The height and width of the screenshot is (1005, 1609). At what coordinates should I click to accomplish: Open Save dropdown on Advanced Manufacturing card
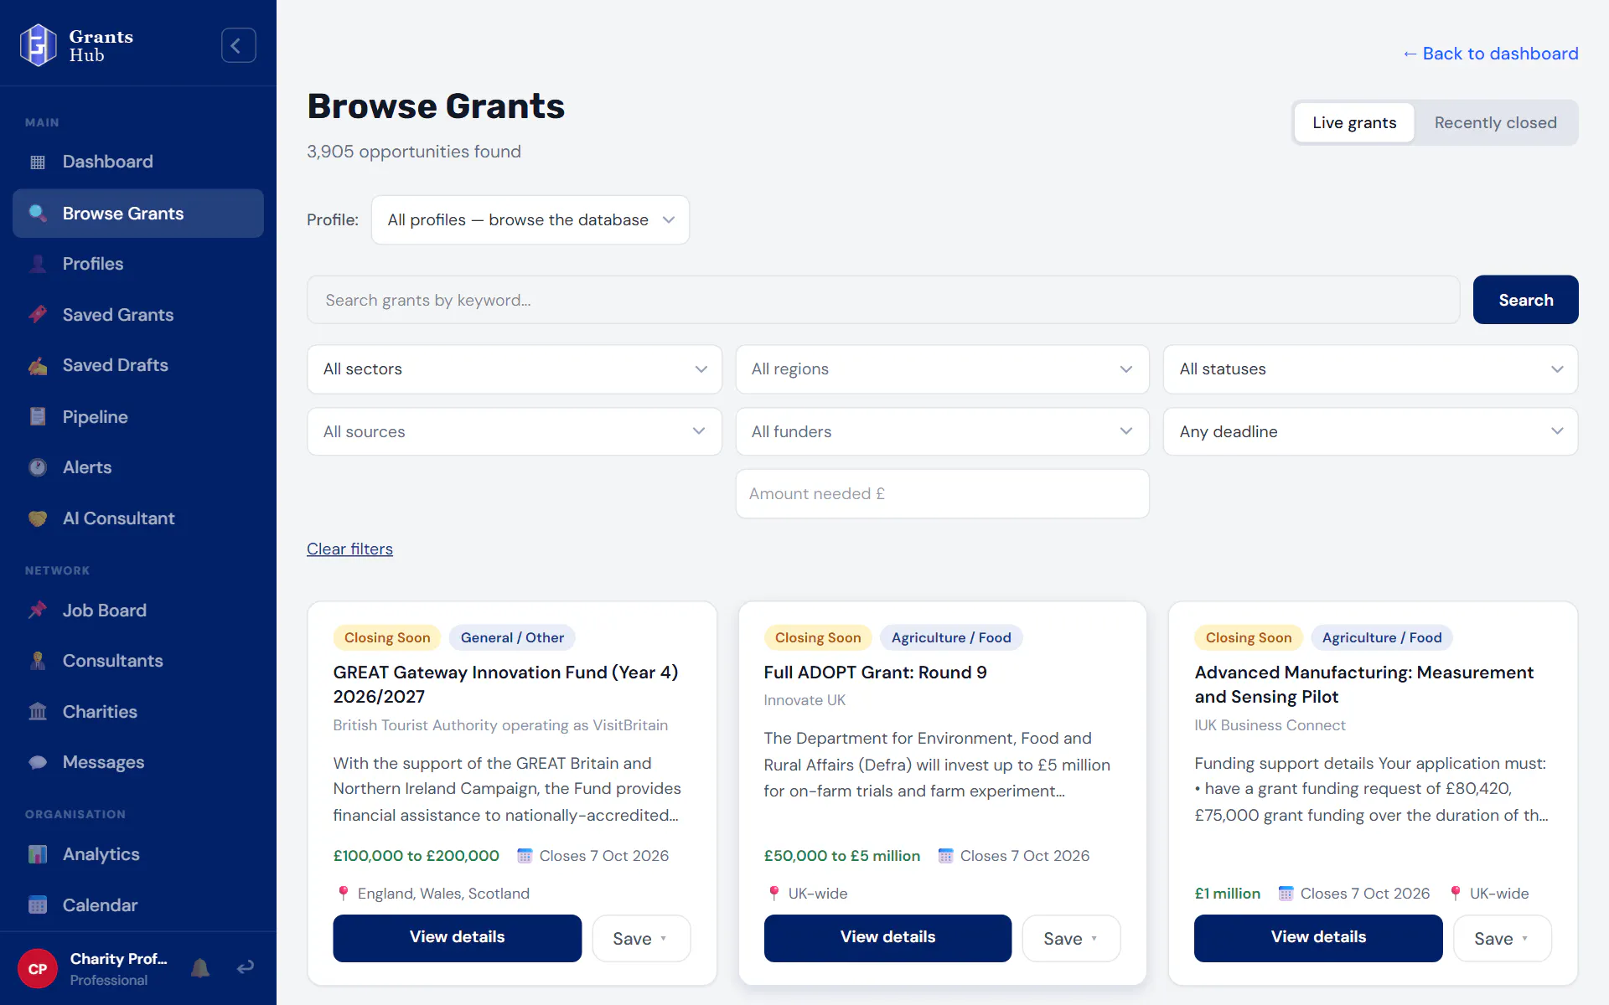point(1502,939)
